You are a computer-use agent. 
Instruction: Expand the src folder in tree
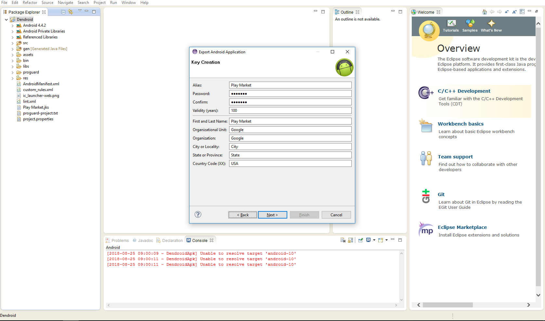[x=13, y=43]
